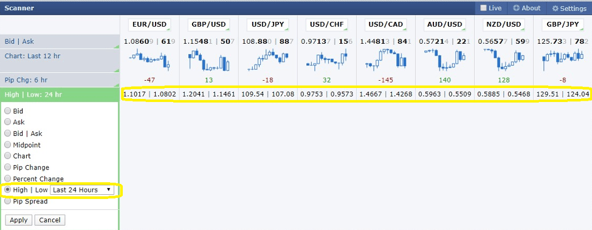Viewport: 592px width, 230px height.
Task: Click the Apply button
Action: point(18,220)
